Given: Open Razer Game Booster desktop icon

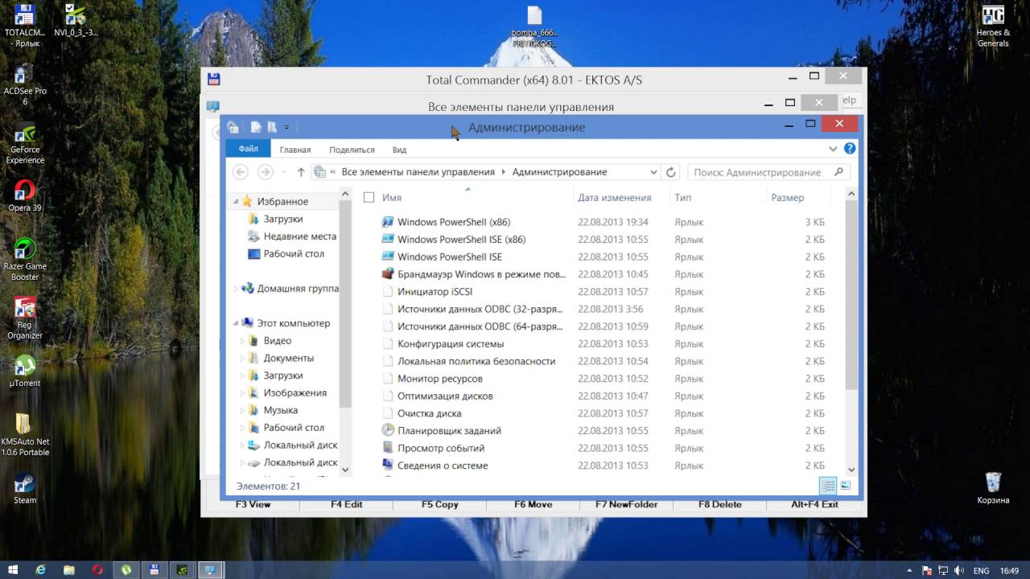Looking at the screenshot, I should 25,260.
